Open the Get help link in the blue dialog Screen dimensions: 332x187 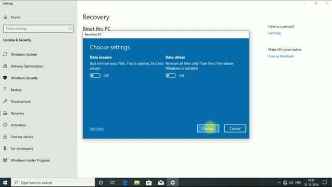click(96, 128)
